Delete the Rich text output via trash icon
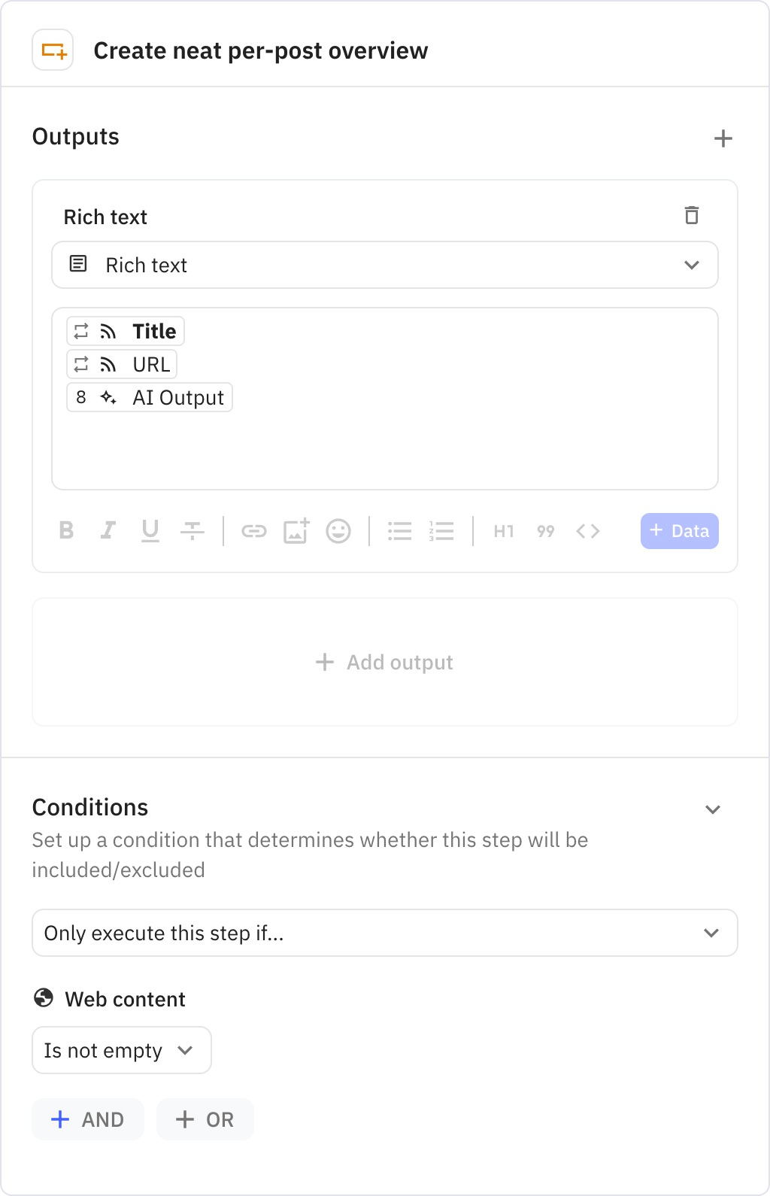The width and height of the screenshot is (770, 1196). (x=693, y=216)
